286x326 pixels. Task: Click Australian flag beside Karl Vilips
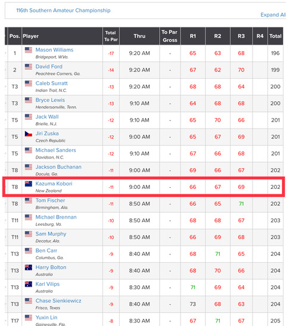coord(29,284)
